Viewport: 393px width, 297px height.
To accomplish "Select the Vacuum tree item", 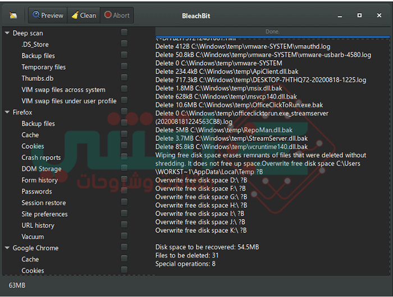I will point(33,236).
